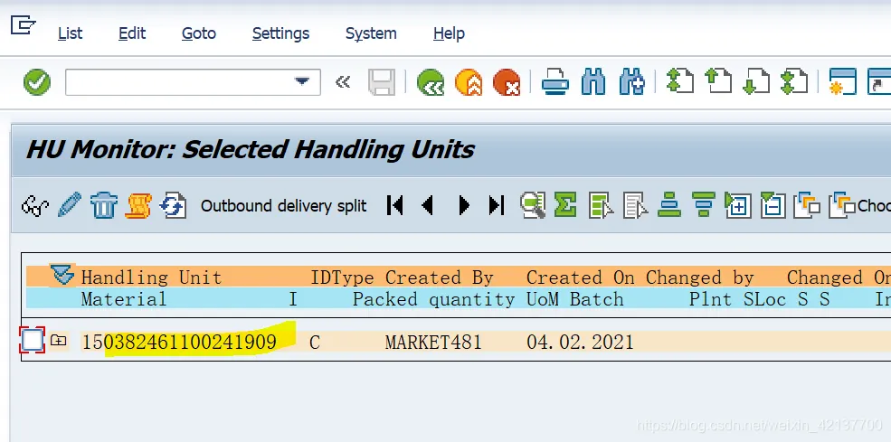
Task: Click the Created By column header
Action: coord(440,277)
